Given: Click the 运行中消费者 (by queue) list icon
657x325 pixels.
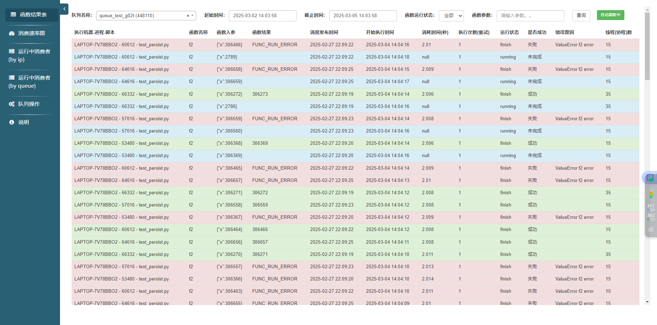Looking at the screenshot, I should tap(12, 77).
